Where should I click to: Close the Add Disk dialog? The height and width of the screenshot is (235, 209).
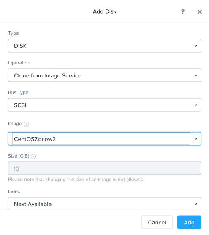[200, 12]
